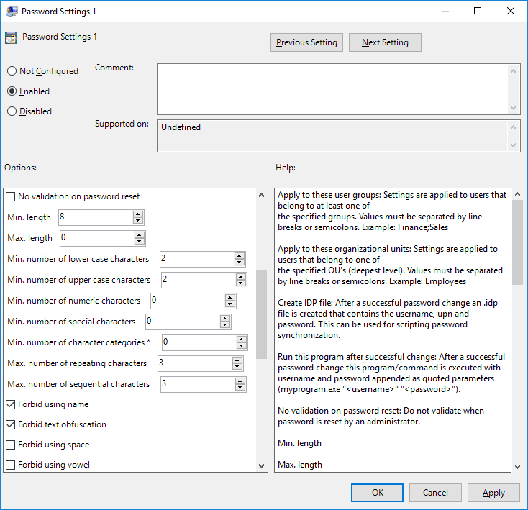This screenshot has width=528, height=510.
Task: Enable No validation on password reset
Action: (11, 196)
